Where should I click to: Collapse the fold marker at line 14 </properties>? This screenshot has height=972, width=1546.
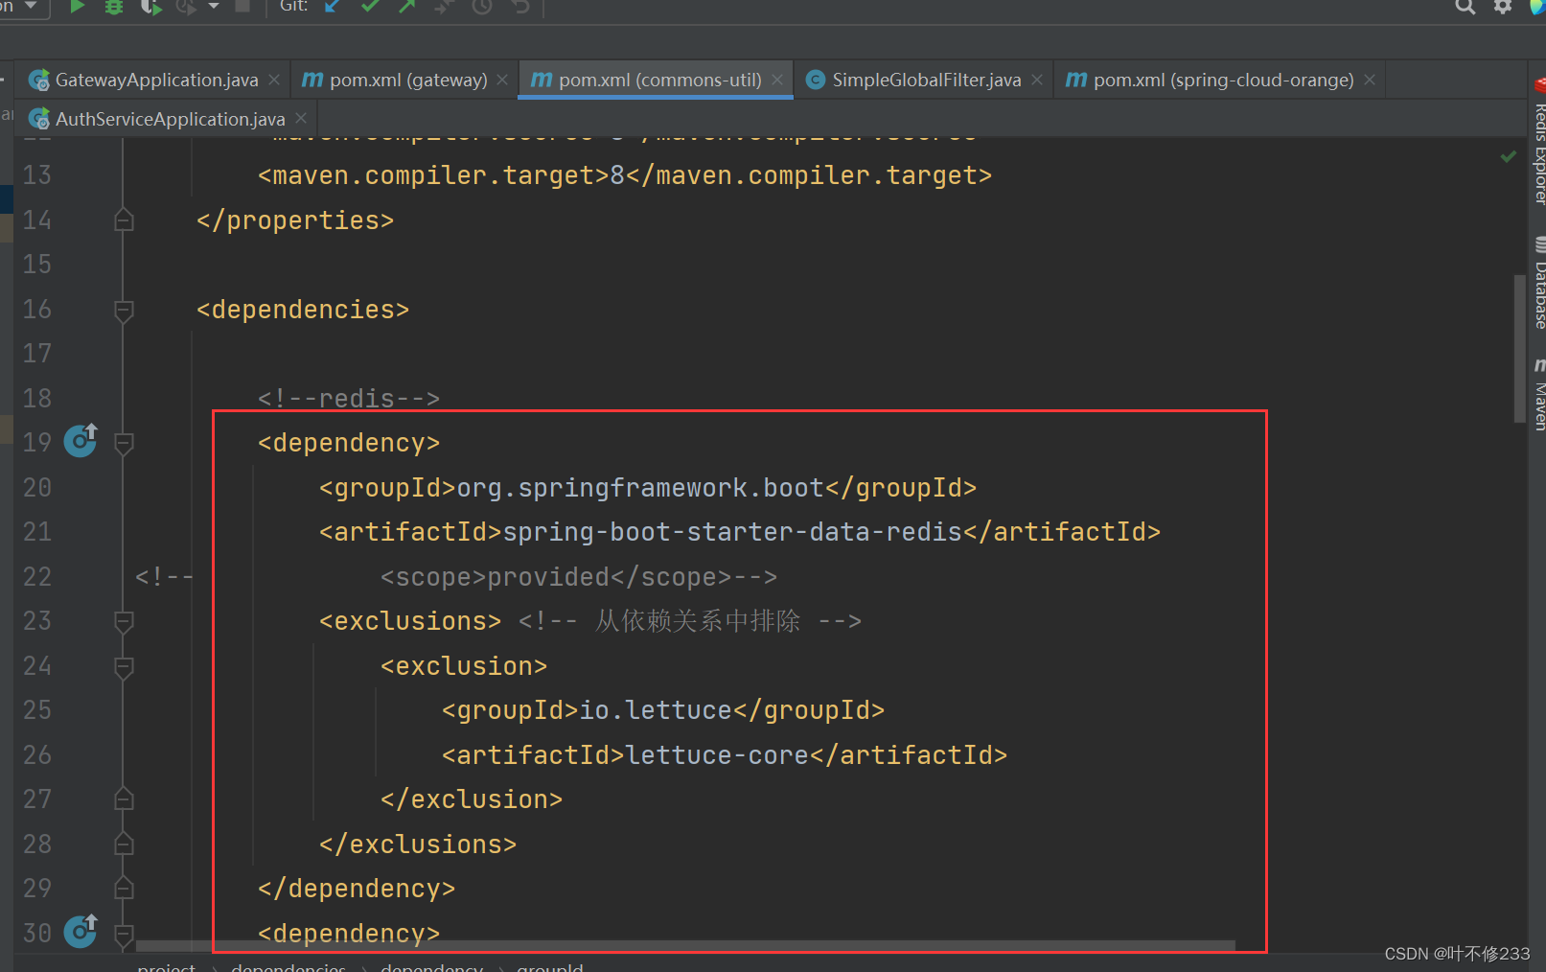click(124, 220)
